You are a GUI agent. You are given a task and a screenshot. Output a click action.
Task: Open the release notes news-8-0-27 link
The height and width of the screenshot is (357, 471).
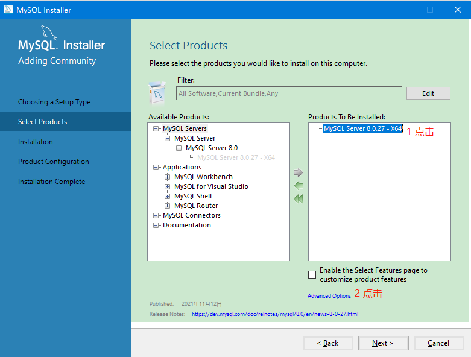[275, 314]
